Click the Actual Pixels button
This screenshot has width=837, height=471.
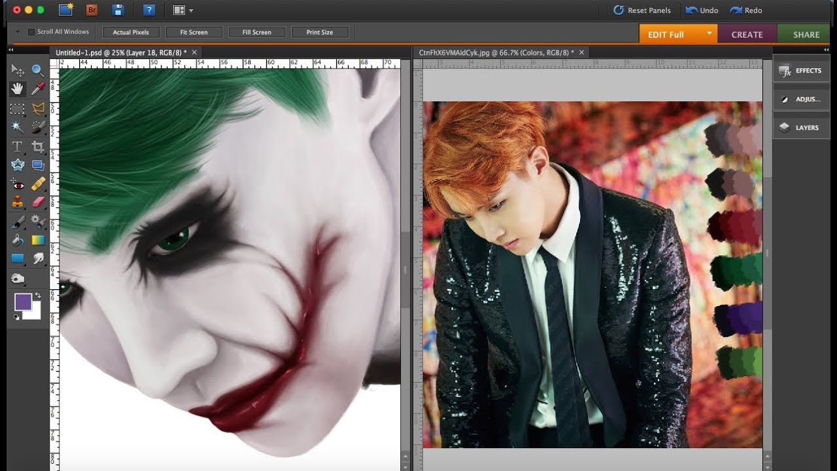[131, 32]
